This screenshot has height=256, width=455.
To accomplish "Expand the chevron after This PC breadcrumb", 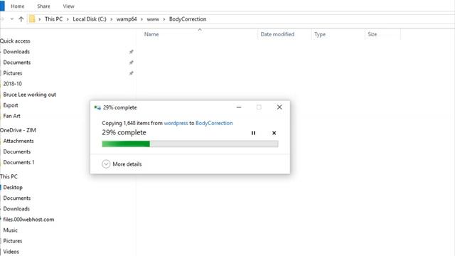I will 68,19.
